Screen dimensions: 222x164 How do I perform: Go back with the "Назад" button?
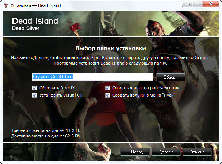click(135, 151)
